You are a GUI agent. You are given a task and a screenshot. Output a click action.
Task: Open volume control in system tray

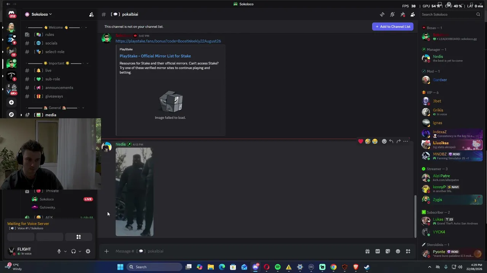tap(460, 267)
